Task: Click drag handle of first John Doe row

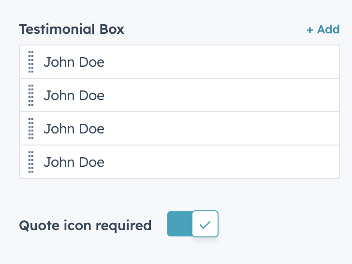Action: point(31,62)
